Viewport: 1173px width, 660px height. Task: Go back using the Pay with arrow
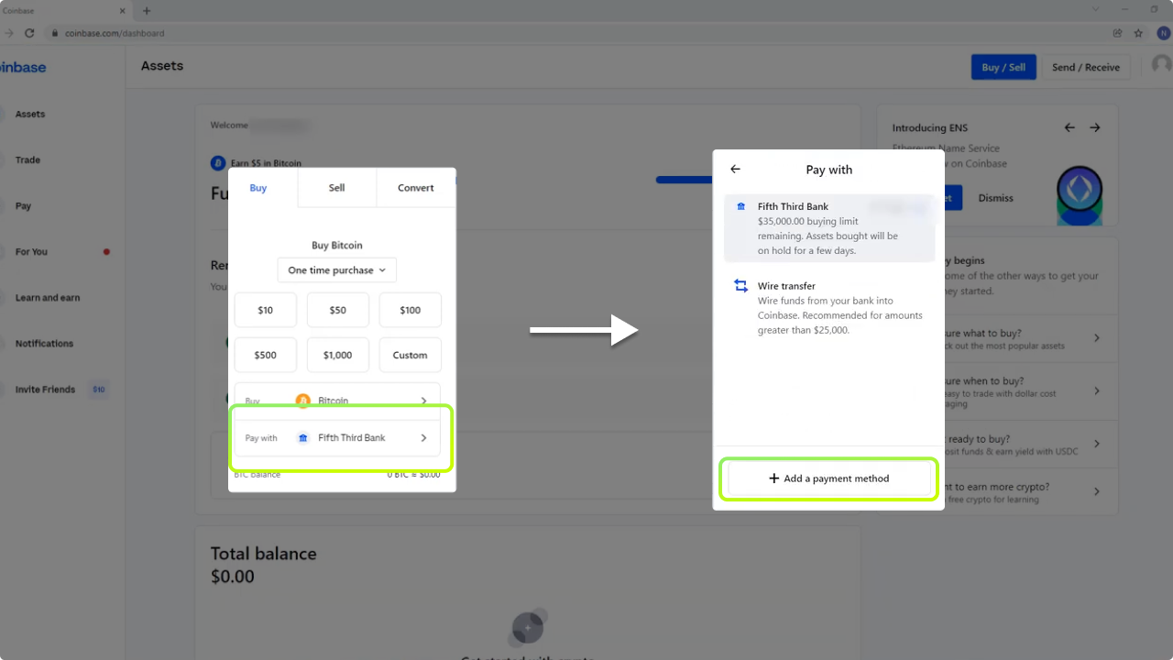(735, 170)
